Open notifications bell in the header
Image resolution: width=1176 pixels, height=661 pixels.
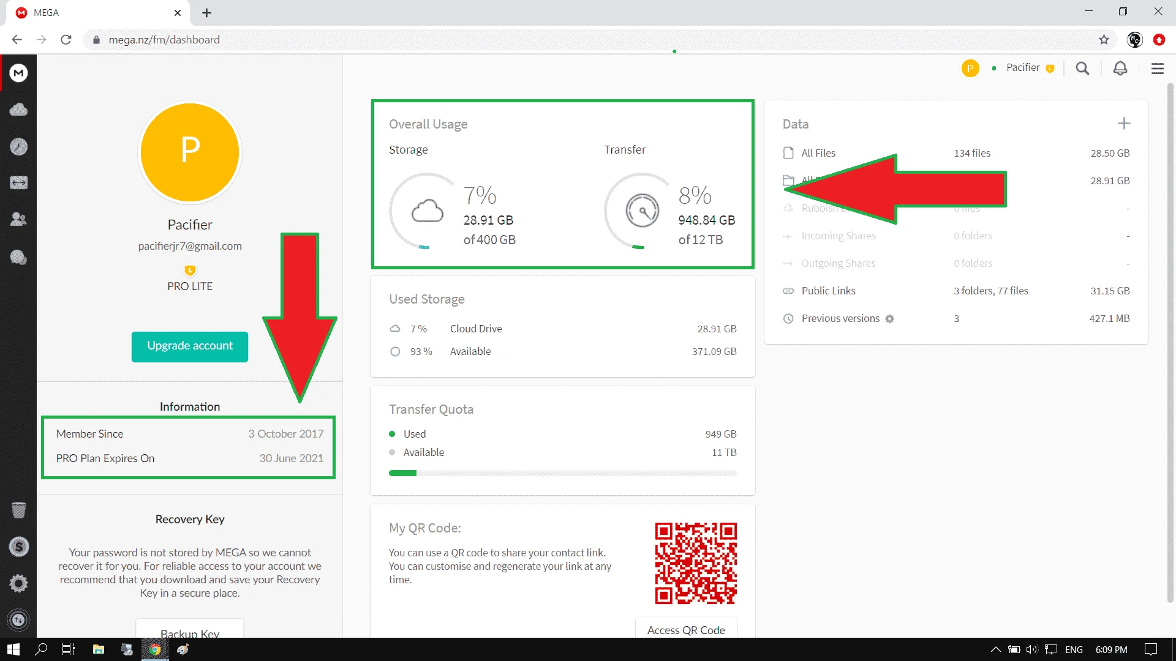[1120, 69]
